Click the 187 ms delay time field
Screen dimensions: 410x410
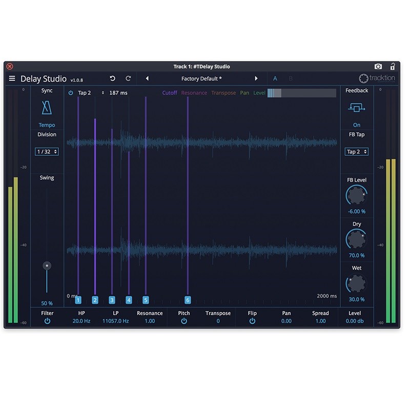coord(118,93)
